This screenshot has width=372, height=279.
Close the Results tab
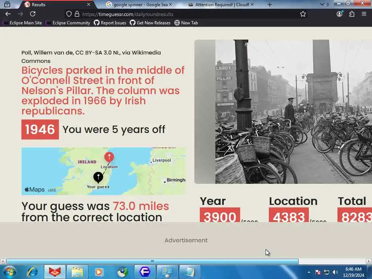(x=89, y=4)
